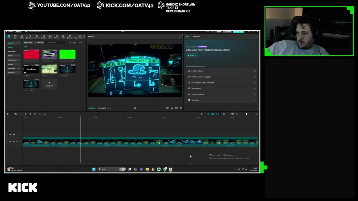Enable the Renkleri uyumlu hale getir checkbox
This screenshot has width=358, height=201.
255,77
